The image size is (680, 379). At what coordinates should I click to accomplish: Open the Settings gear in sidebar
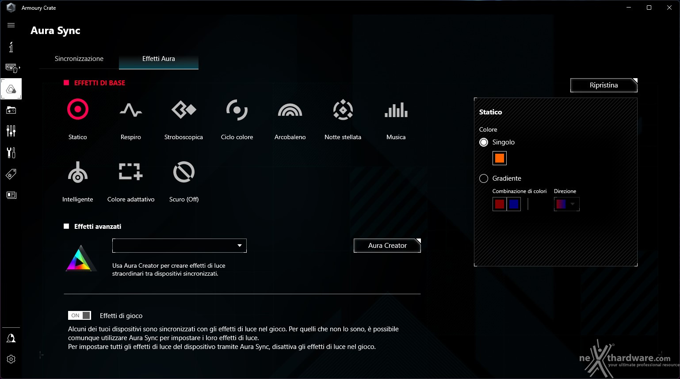point(11,359)
